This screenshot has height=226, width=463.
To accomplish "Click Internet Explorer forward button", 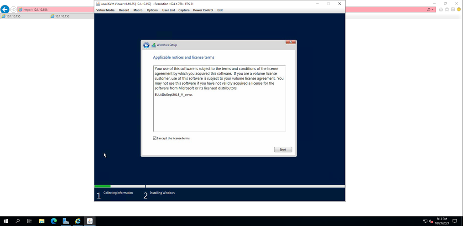I will coord(13,10).
